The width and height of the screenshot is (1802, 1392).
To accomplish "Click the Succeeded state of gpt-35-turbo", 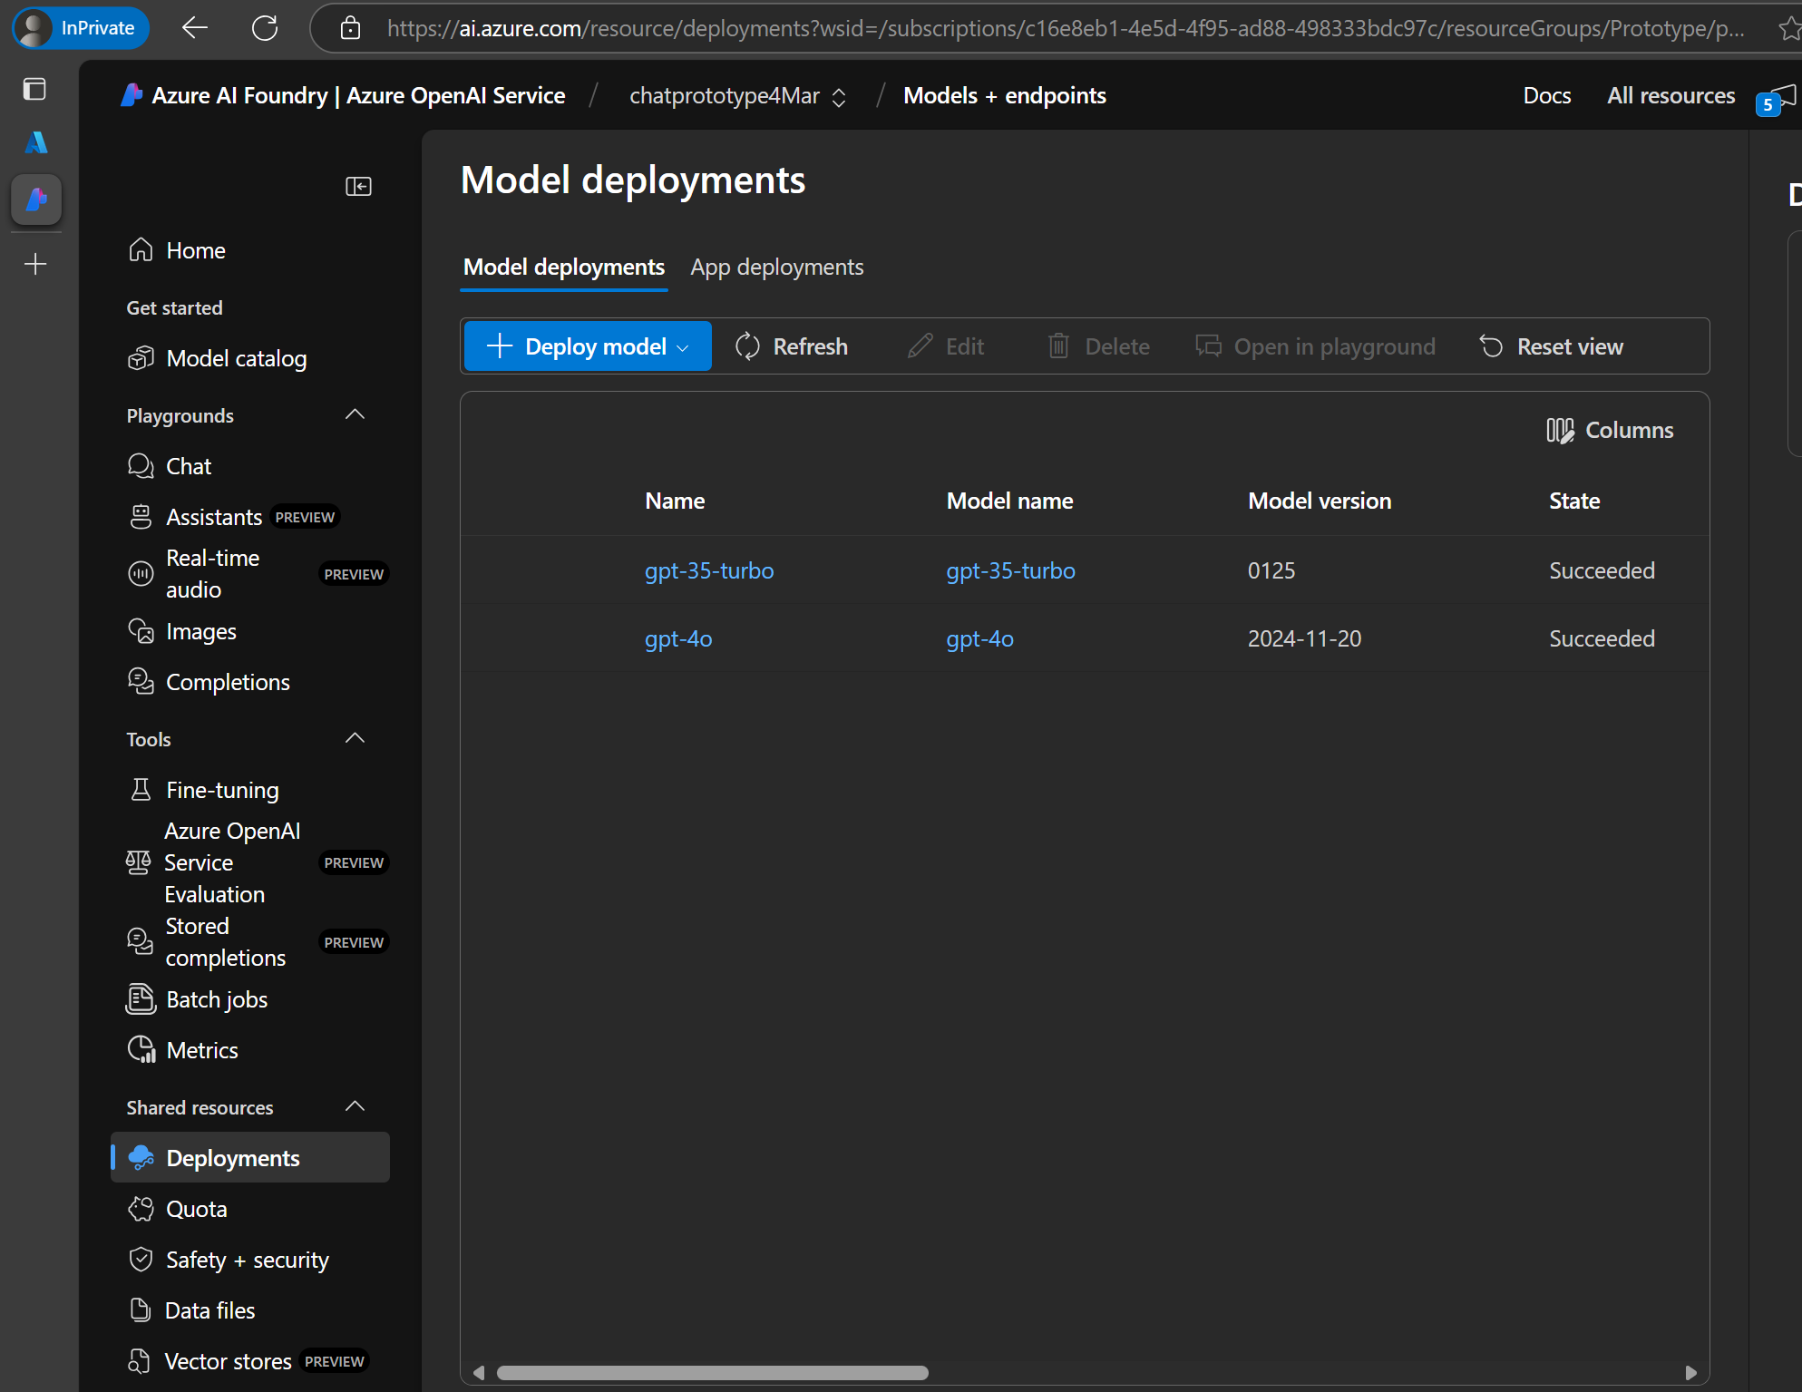I will pyautogui.click(x=1602, y=570).
